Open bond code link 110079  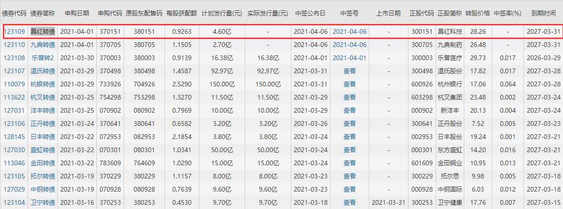(15, 84)
